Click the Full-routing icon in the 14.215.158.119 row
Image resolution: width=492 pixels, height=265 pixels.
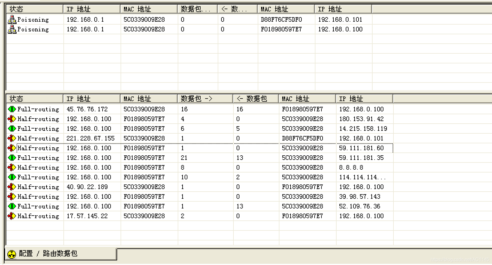(12, 129)
